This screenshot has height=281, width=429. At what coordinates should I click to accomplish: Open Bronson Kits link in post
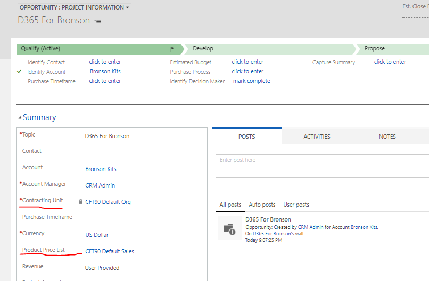pyautogui.click(x=364, y=227)
